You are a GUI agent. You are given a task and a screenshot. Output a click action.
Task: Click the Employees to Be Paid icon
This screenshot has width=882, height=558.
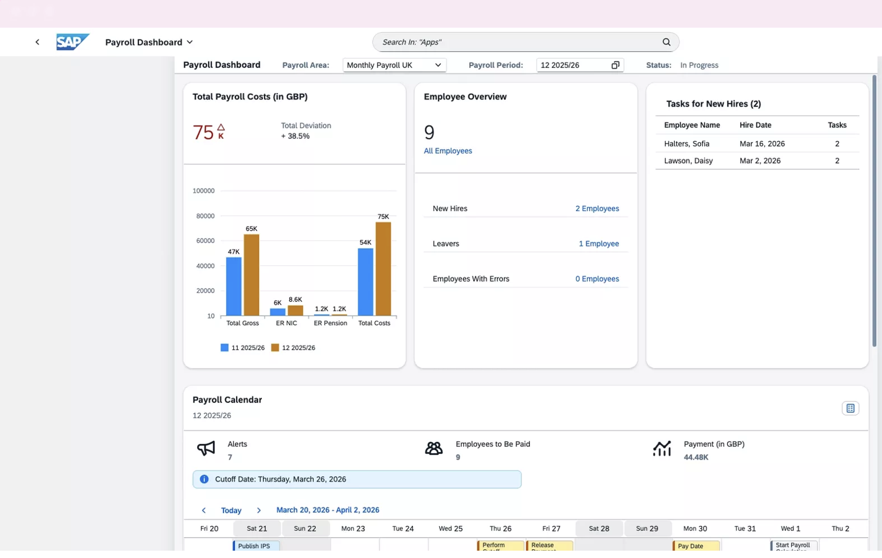pos(434,449)
